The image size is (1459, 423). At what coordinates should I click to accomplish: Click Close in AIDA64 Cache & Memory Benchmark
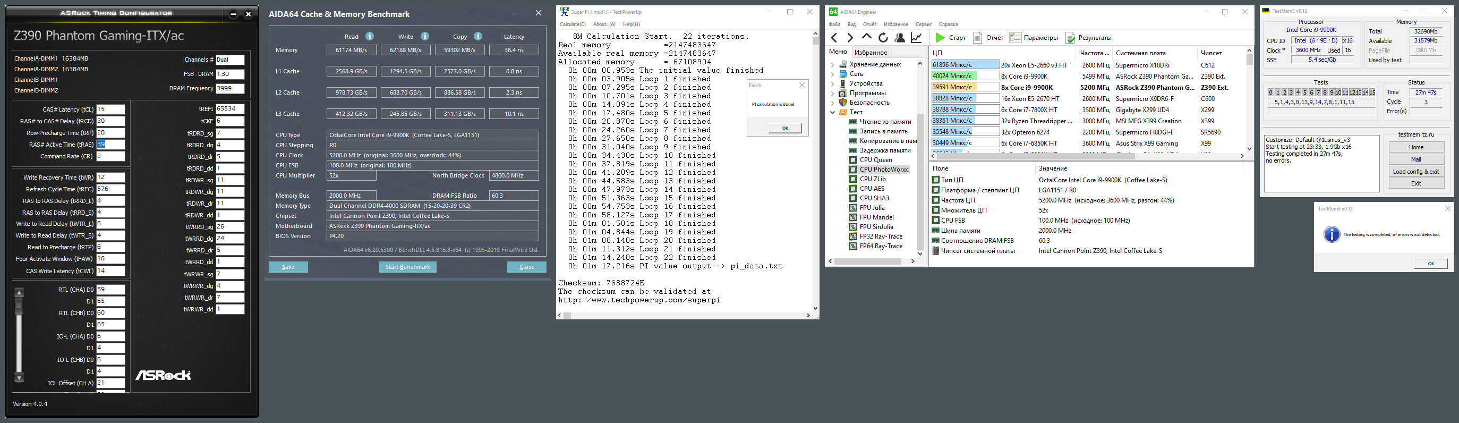point(527,267)
